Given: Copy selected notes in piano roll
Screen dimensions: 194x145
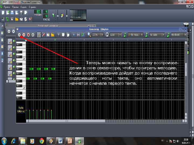Looking at the screenshot, I should (63, 35).
